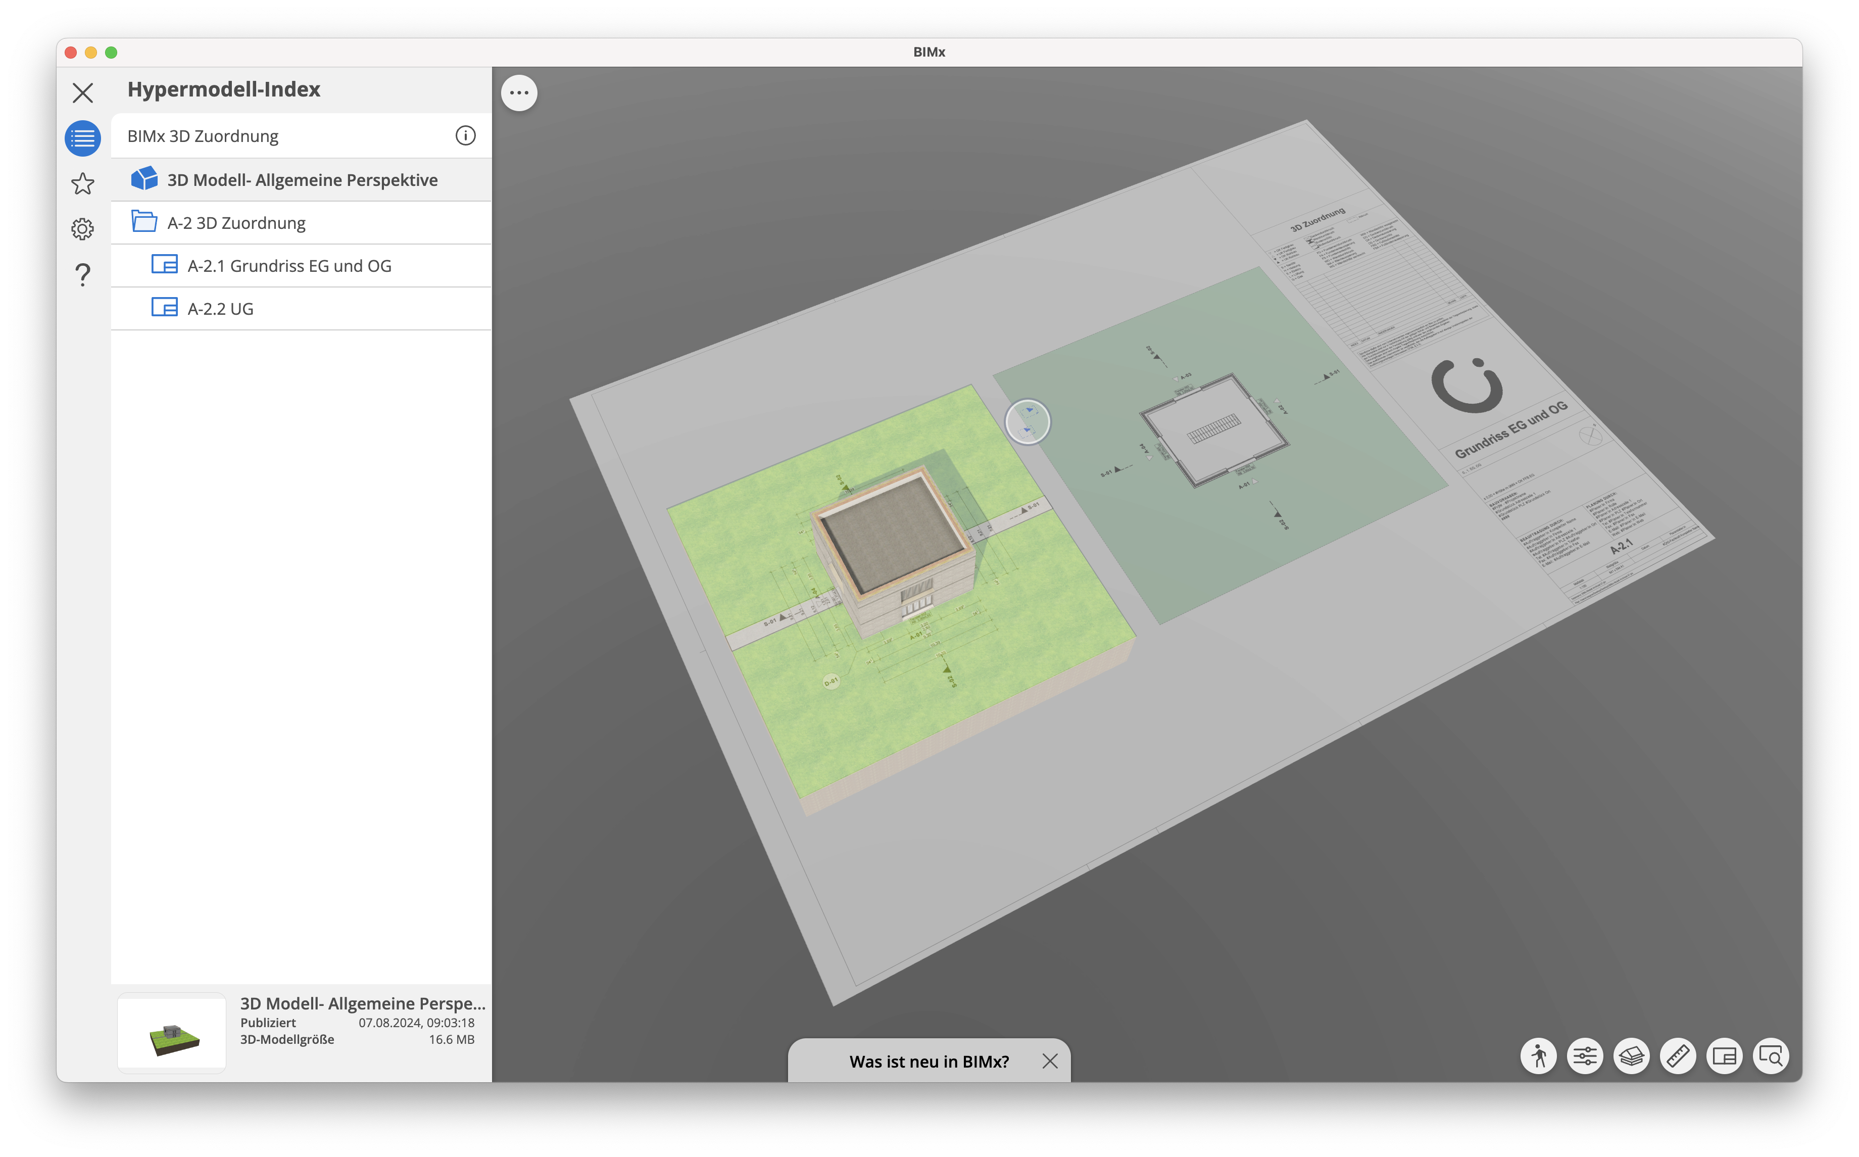This screenshot has width=1859, height=1157.
Task: Open layout A-2.1 Grundriss EG und OG
Action: (x=302, y=266)
